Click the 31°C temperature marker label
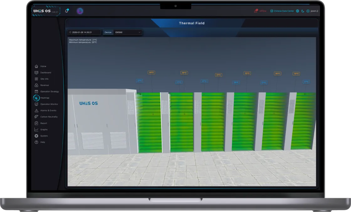 tap(218, 75)
